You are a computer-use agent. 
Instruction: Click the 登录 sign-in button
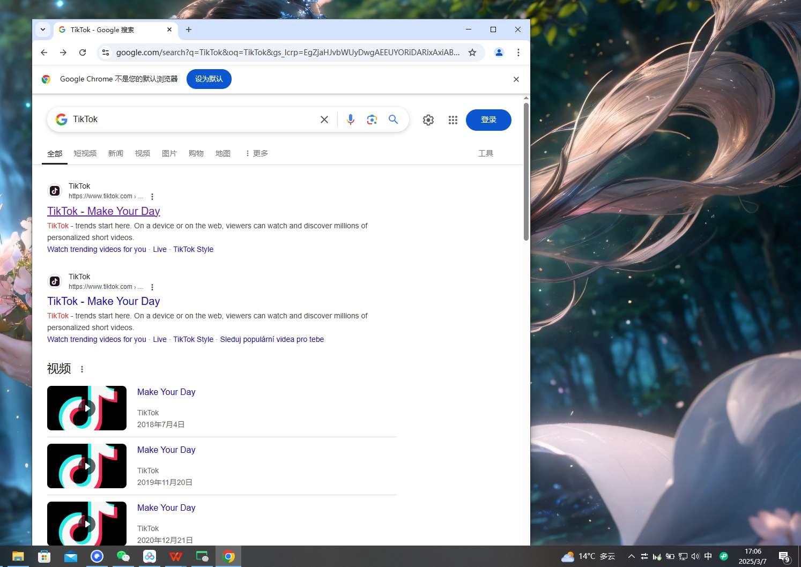point(488,120)
